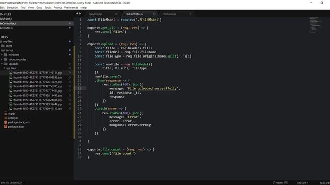Viewport: 330px width, 185px height.
Task: Click the package.json file icon
Action: pos(6,127)
